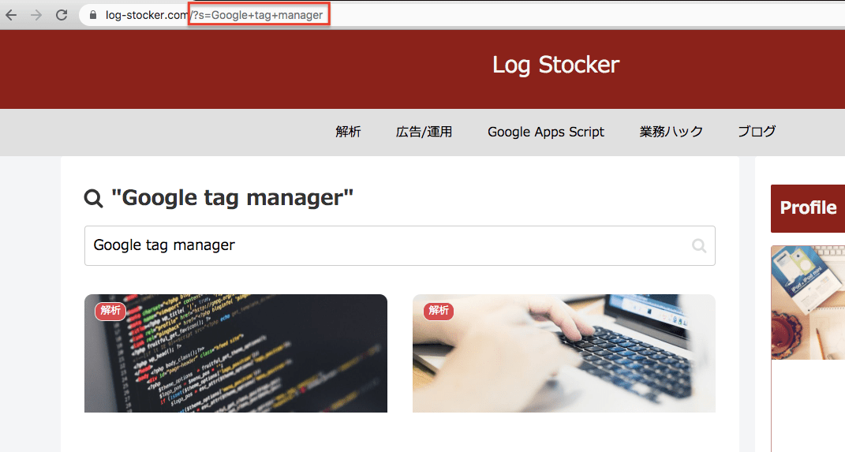This screenshot has width=845, height=452.
Task: Click the search field containing Google tag manager
Action: (400, 245)
